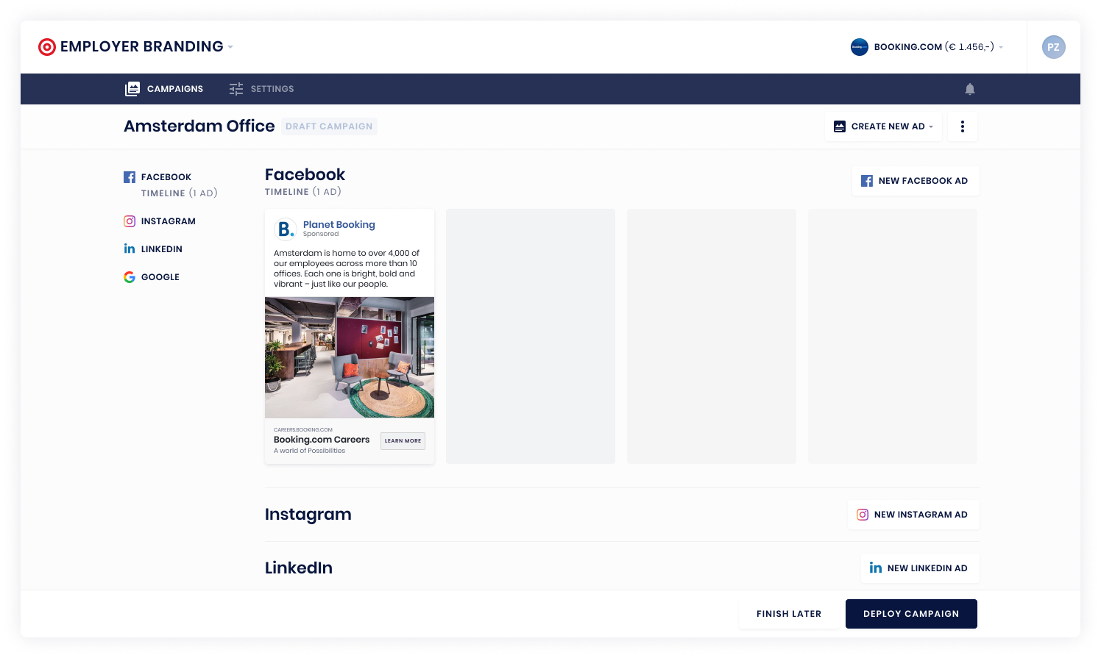Screen dimensions: 1101x658
Task: Click the Booking.com Careers headline
Action: coord(322,440)
